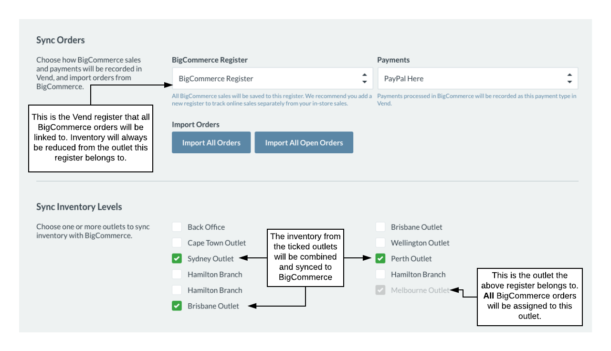This screenshot has width=611, height=351.
Task: Uncheck the Sydney Outlet checkbox
Action: coord(177,258)
